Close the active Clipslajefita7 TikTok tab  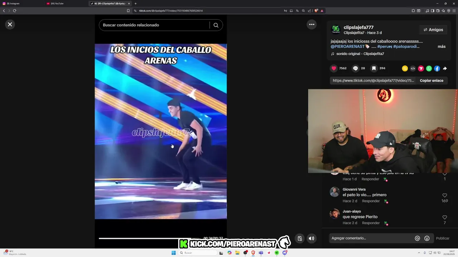coord(129,4)
